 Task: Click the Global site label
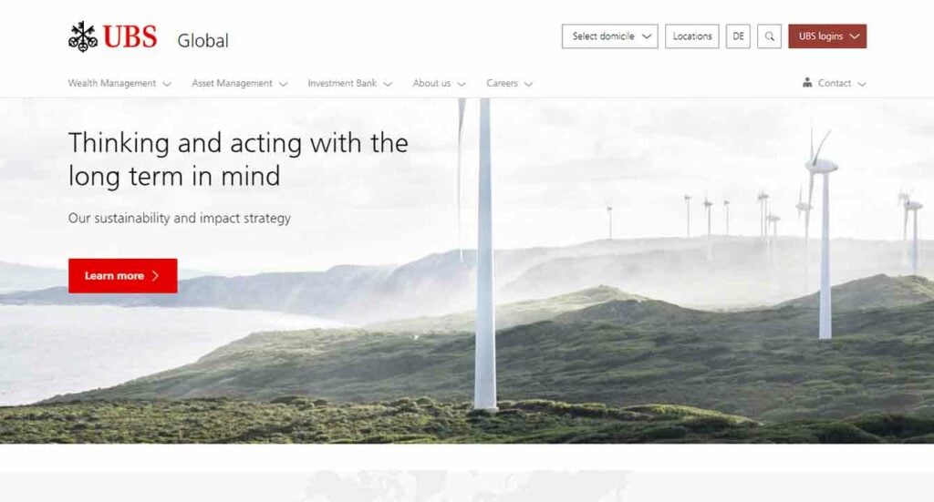(202, 40)
